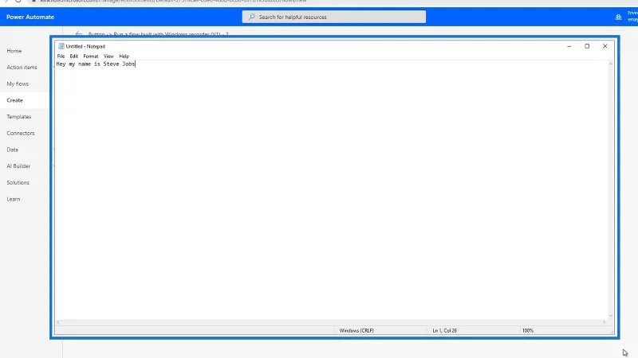Open Connectors in the sidebar

[x=21, y=133]
